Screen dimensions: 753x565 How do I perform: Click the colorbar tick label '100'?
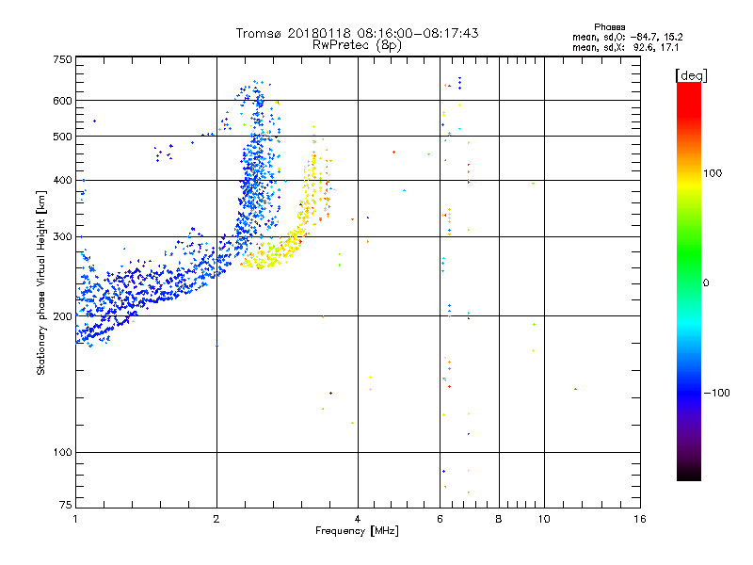(713, 173)
